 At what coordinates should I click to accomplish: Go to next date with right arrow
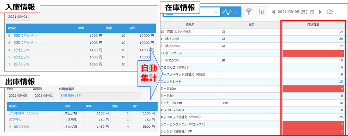pos(320,12)
